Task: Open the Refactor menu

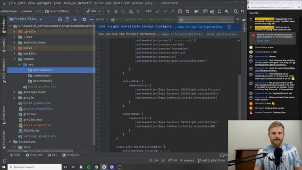Action: (x=85, y=3)
